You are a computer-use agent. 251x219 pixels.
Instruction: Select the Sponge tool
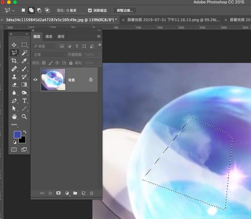[24, 93]
